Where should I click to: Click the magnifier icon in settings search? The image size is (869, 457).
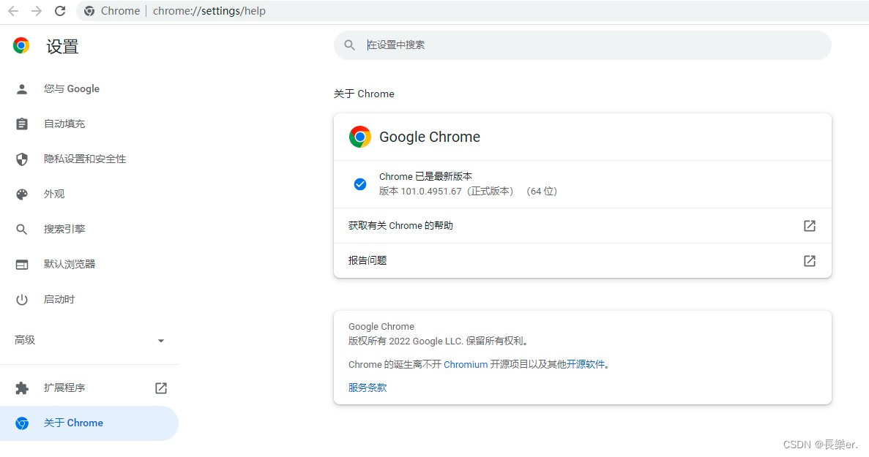tap(349, 45)
